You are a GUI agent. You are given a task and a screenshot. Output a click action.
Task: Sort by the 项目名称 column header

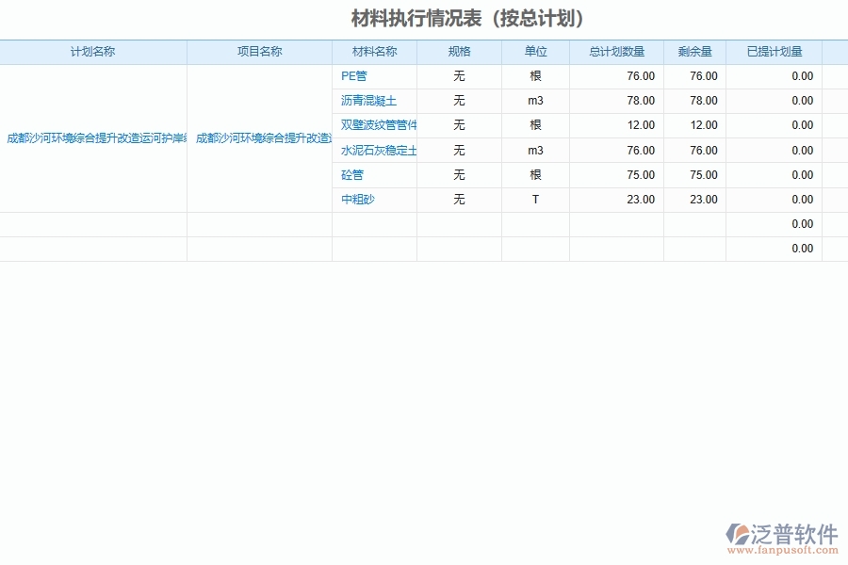coord(259,52)
